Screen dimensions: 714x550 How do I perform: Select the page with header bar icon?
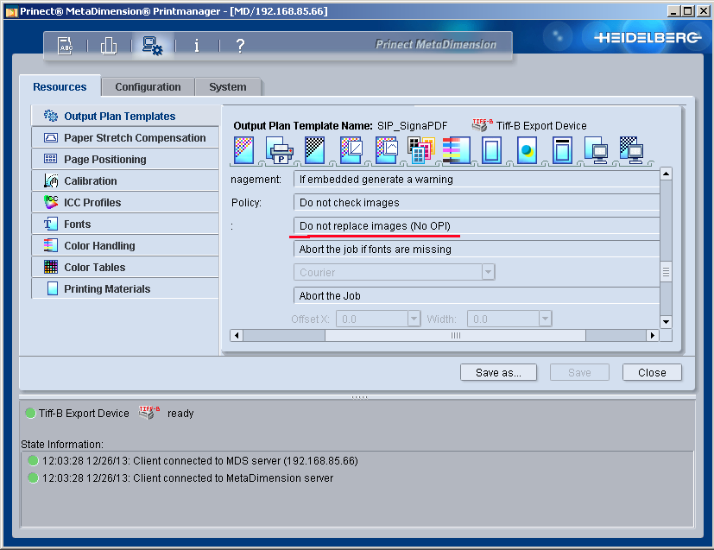pos(563,150)
